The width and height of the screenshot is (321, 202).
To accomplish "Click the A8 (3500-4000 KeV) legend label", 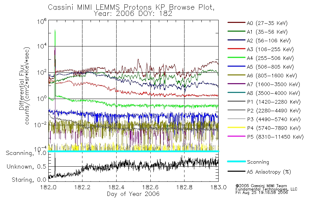I will coord(273,93).
